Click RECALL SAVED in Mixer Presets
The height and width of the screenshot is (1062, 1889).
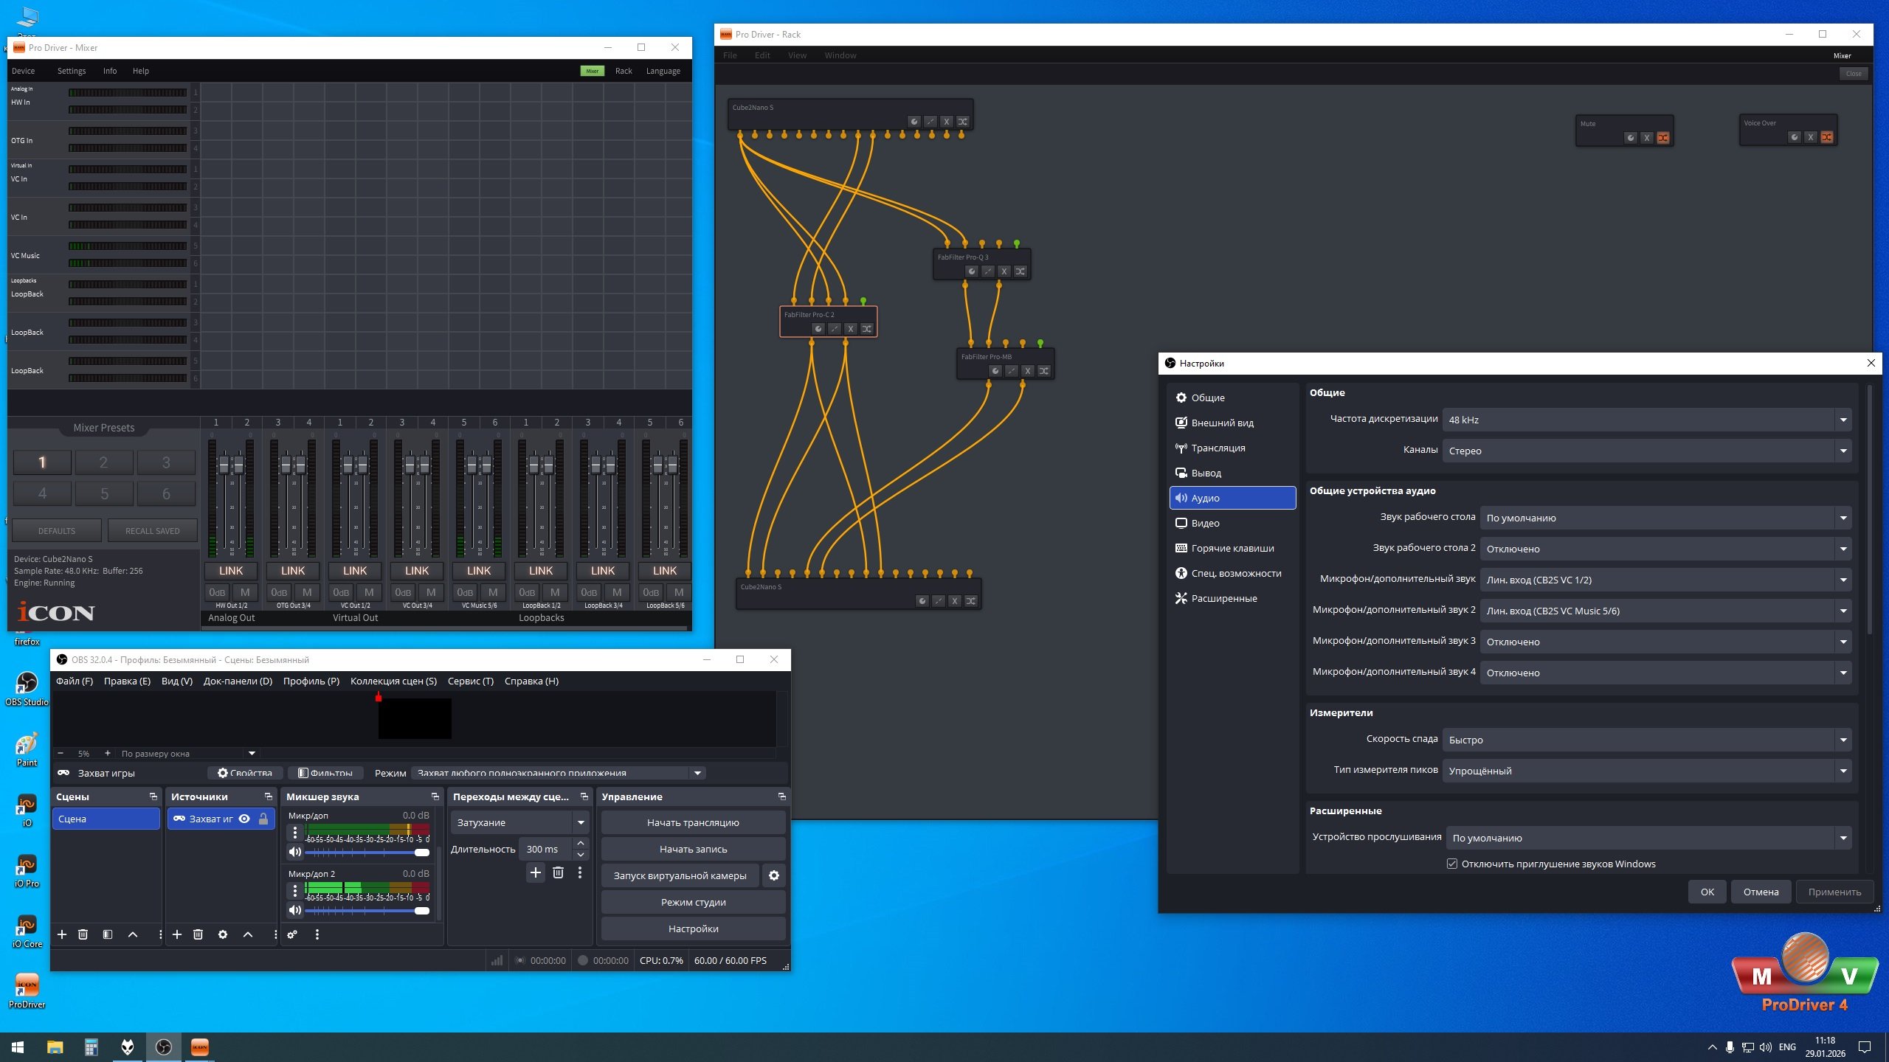pyautogui.click(x=152, y=531)
